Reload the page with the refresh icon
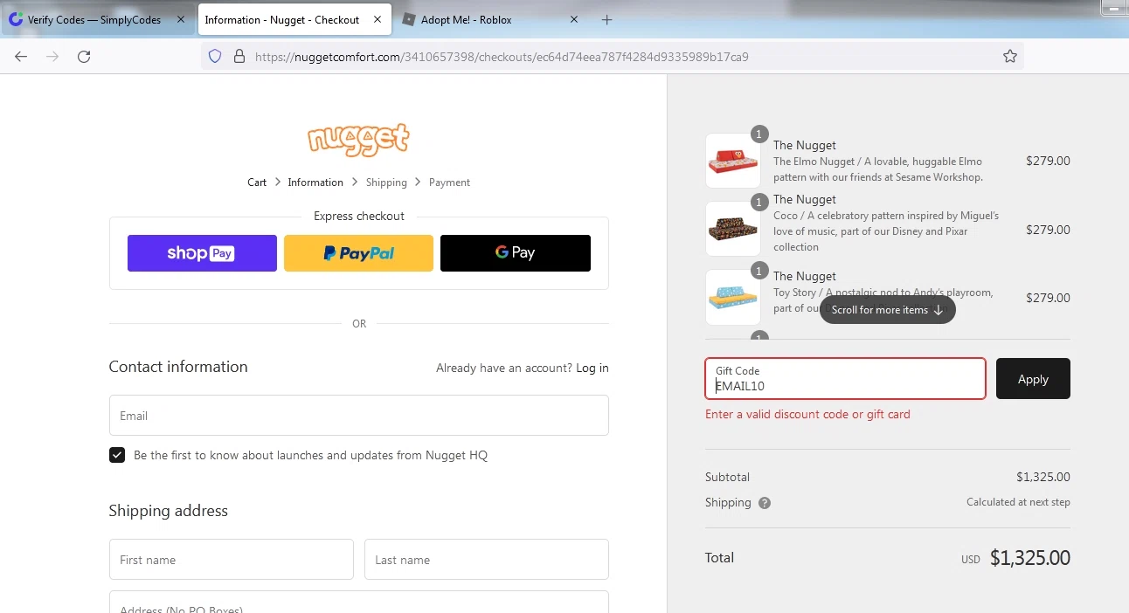1129x613 pixels. coord(84,57)
